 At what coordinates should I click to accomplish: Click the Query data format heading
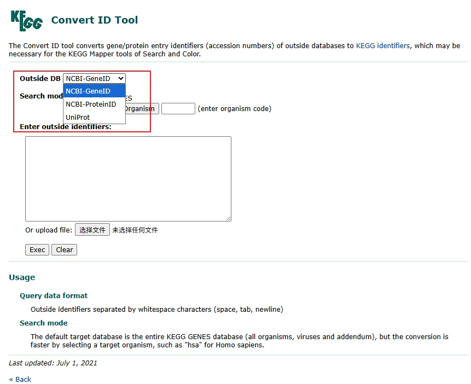(54, 296)
